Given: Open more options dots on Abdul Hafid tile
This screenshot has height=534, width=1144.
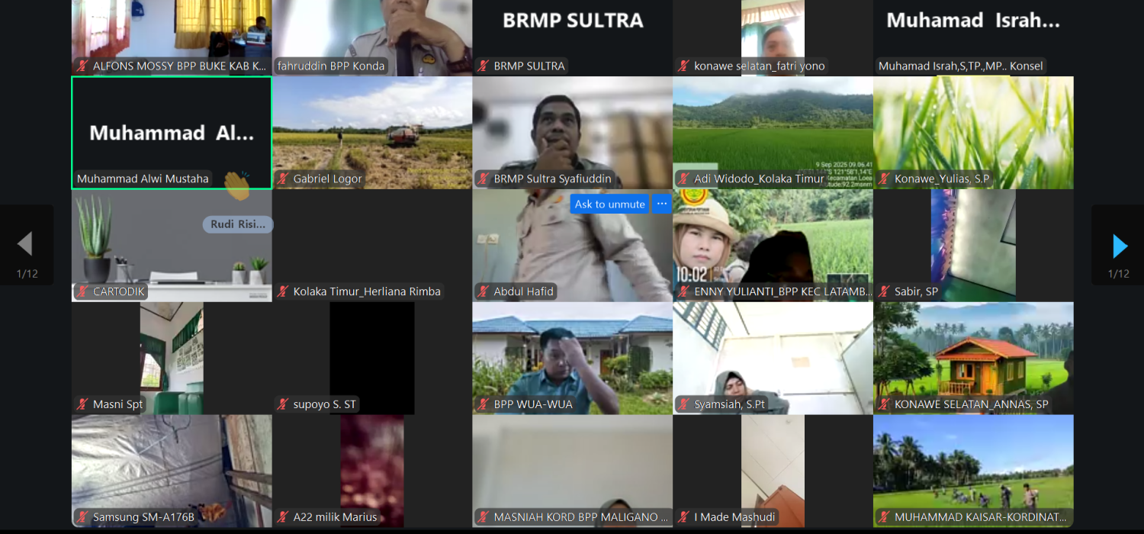Looking at the screenshot, I should 661,204.
